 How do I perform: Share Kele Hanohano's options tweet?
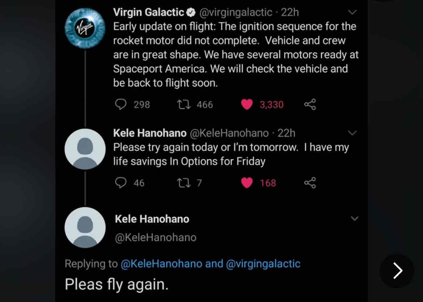[x=310, y=183]
